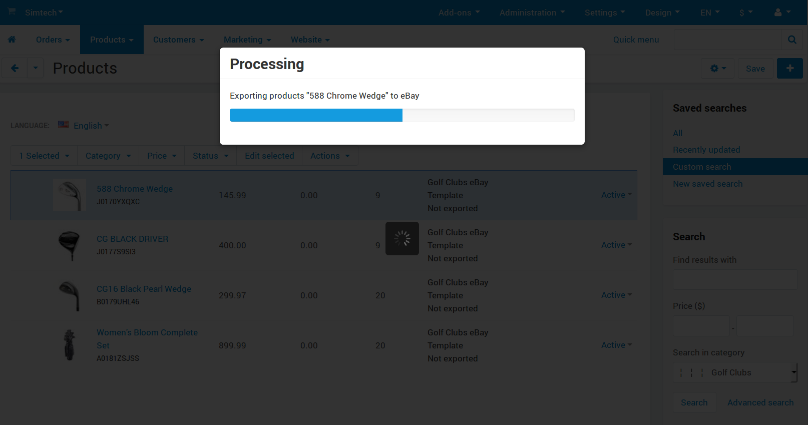
Task: Open the Add-ons menu
Action: (x=459, y=13)
